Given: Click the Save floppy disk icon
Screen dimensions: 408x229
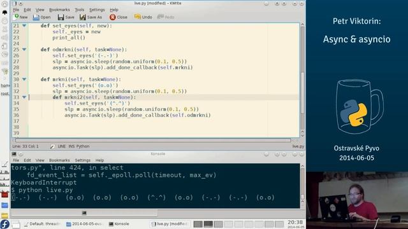Looking at the screenshot, I should tap(61, 17).
